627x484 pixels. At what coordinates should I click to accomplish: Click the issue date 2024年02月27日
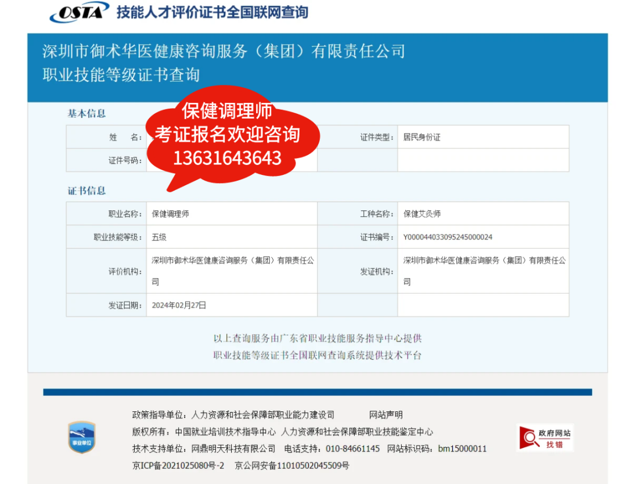(x=179, y=306)
